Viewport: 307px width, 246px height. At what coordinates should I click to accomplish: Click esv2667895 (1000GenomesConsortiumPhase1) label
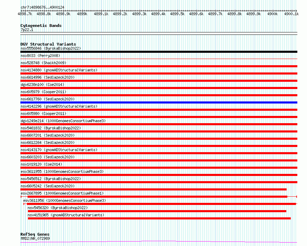62,193
